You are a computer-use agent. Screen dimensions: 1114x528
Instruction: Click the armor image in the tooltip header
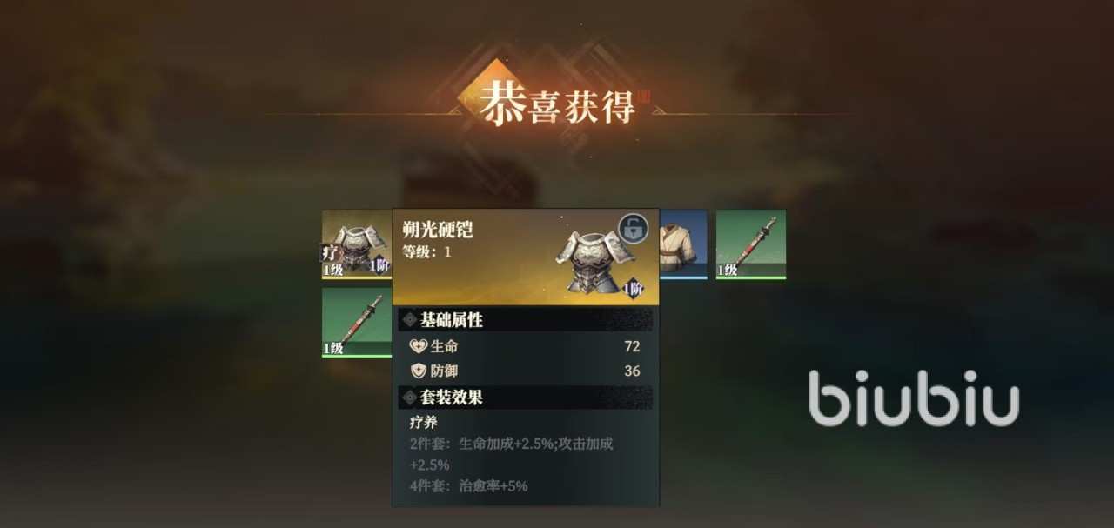tap(597, 258)
